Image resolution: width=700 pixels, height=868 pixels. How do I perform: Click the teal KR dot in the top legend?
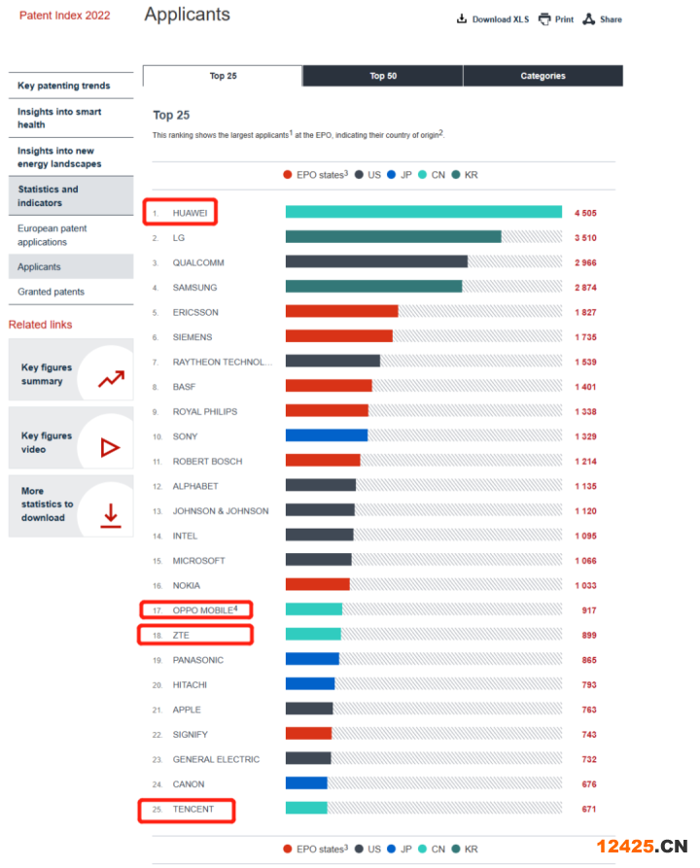(456, 175)
